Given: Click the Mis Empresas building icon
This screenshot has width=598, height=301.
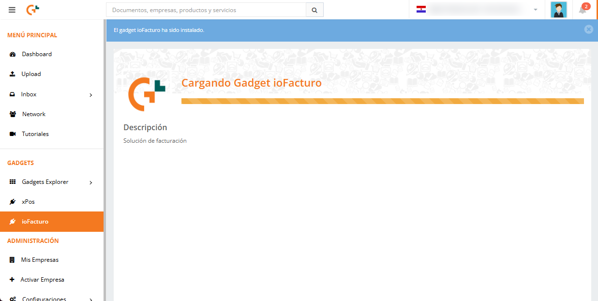Looking at the screenshot, I should pos(12,260).
